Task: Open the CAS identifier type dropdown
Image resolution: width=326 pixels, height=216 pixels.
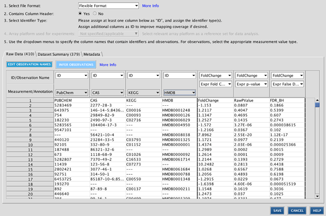Action: click(107, 93)
